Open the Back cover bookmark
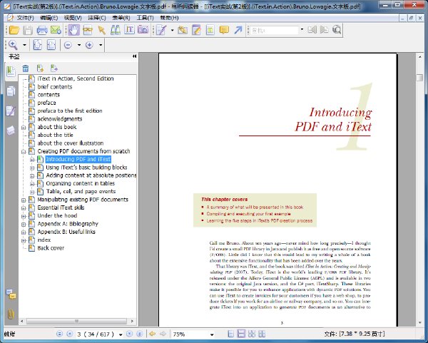The image size is (428, 343). (x=51, y=248)
